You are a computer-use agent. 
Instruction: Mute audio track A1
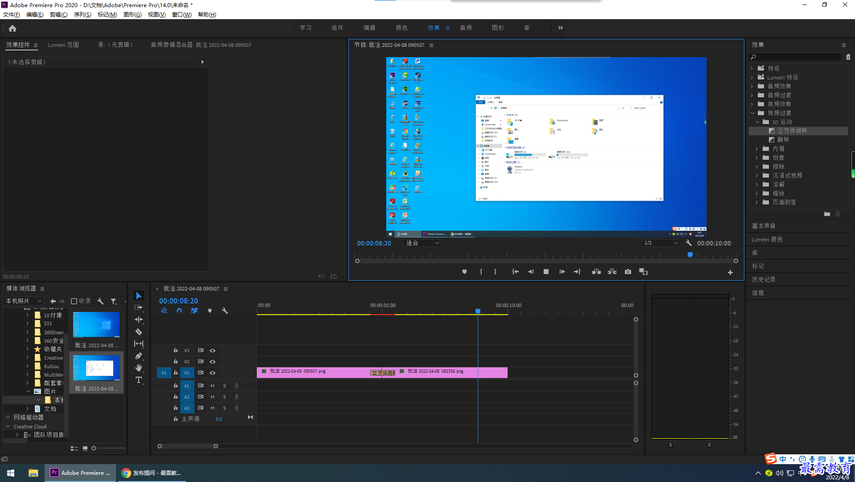pyautogui.click(x=212, y=386)
